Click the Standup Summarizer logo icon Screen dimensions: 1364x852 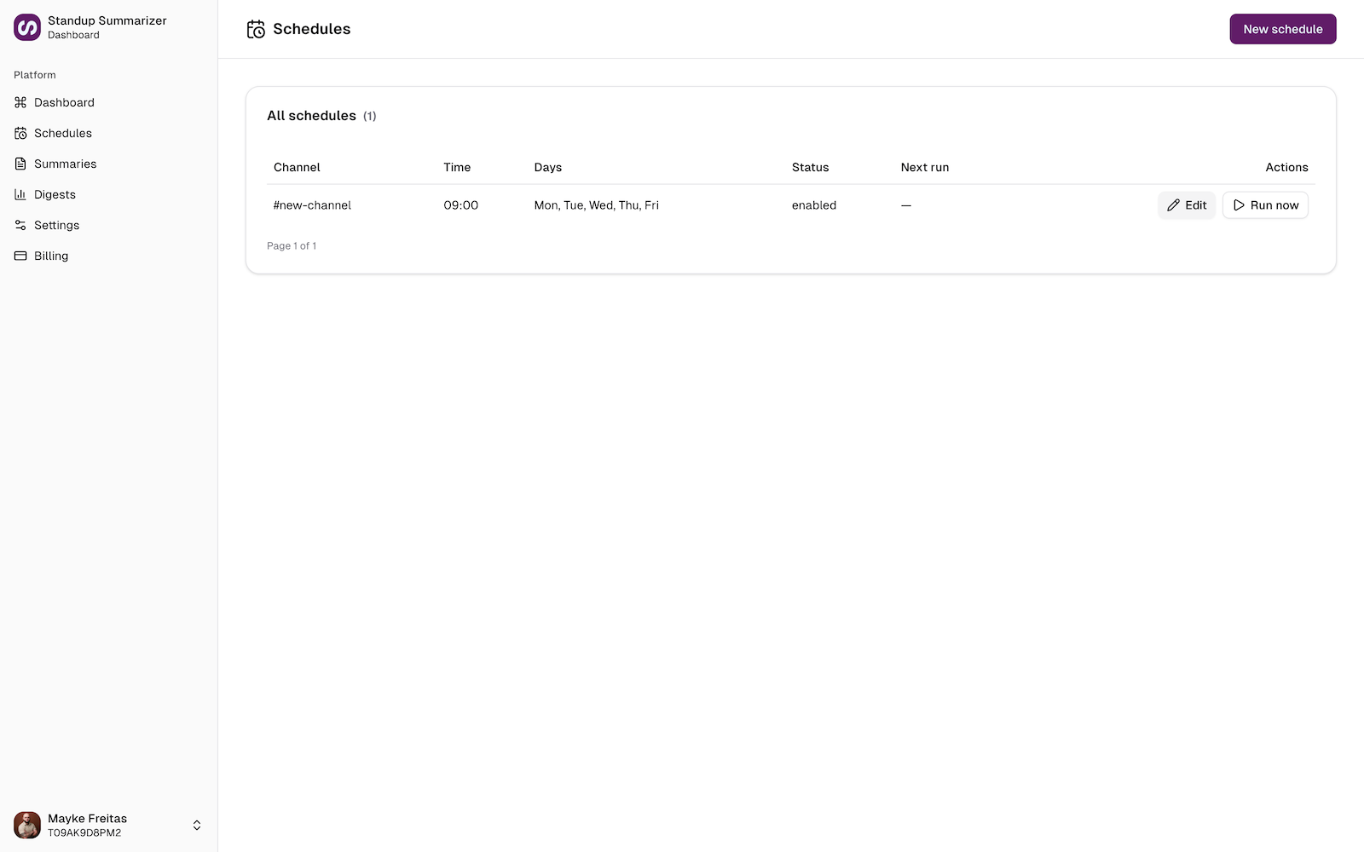coord(26,26)
